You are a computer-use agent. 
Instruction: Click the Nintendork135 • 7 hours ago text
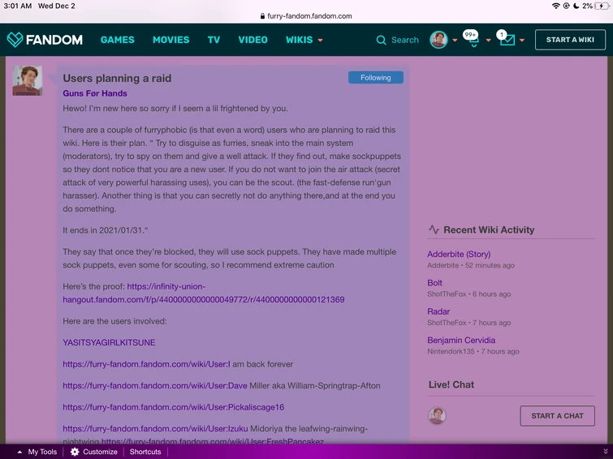click(x=473, y=351)
